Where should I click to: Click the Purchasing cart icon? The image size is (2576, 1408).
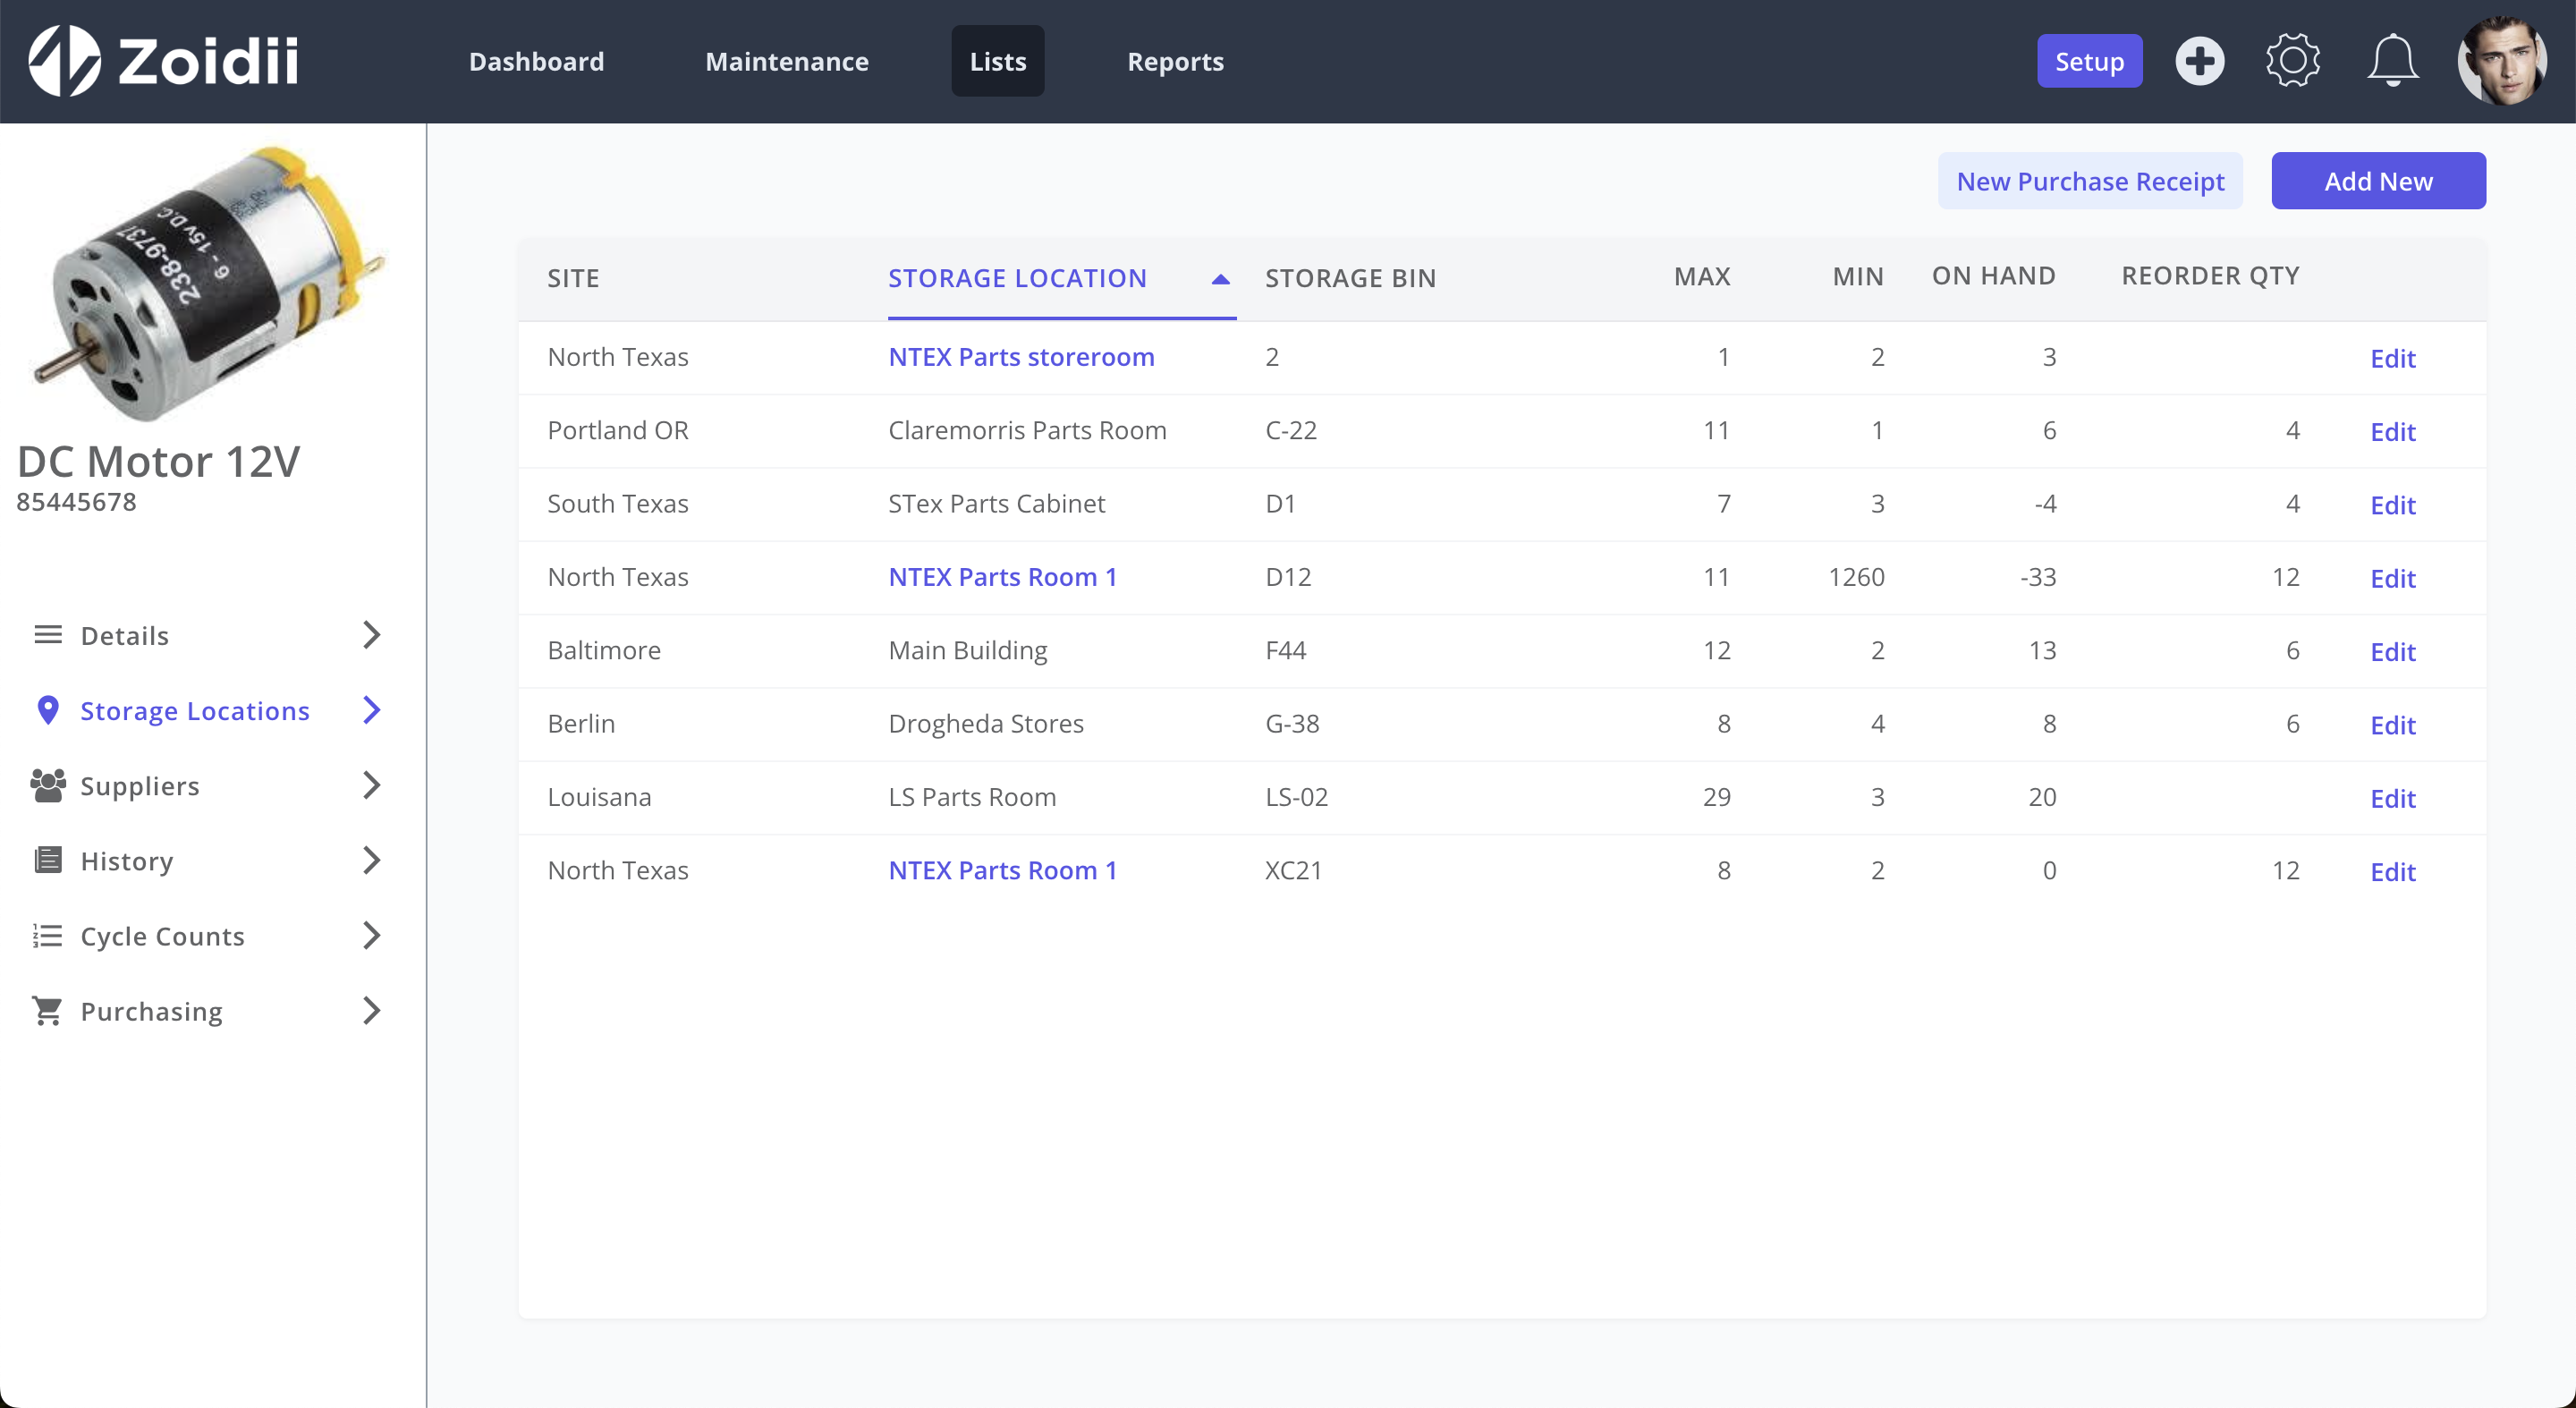pyautogui.click(x=47, y=1011)
